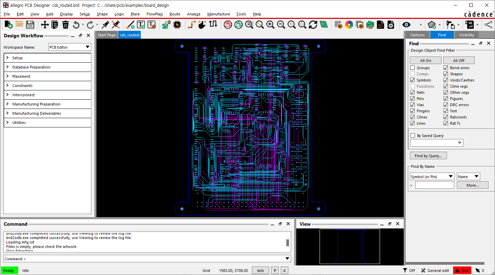Toggle the Groups checkbox

(x=413, y=68)
